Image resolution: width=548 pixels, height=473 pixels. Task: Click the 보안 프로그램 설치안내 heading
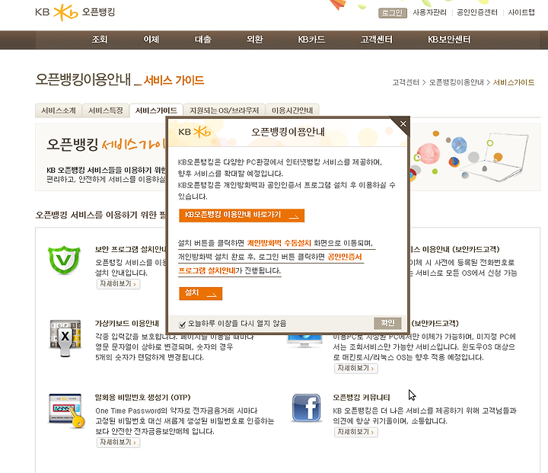(x=130, y=249)
